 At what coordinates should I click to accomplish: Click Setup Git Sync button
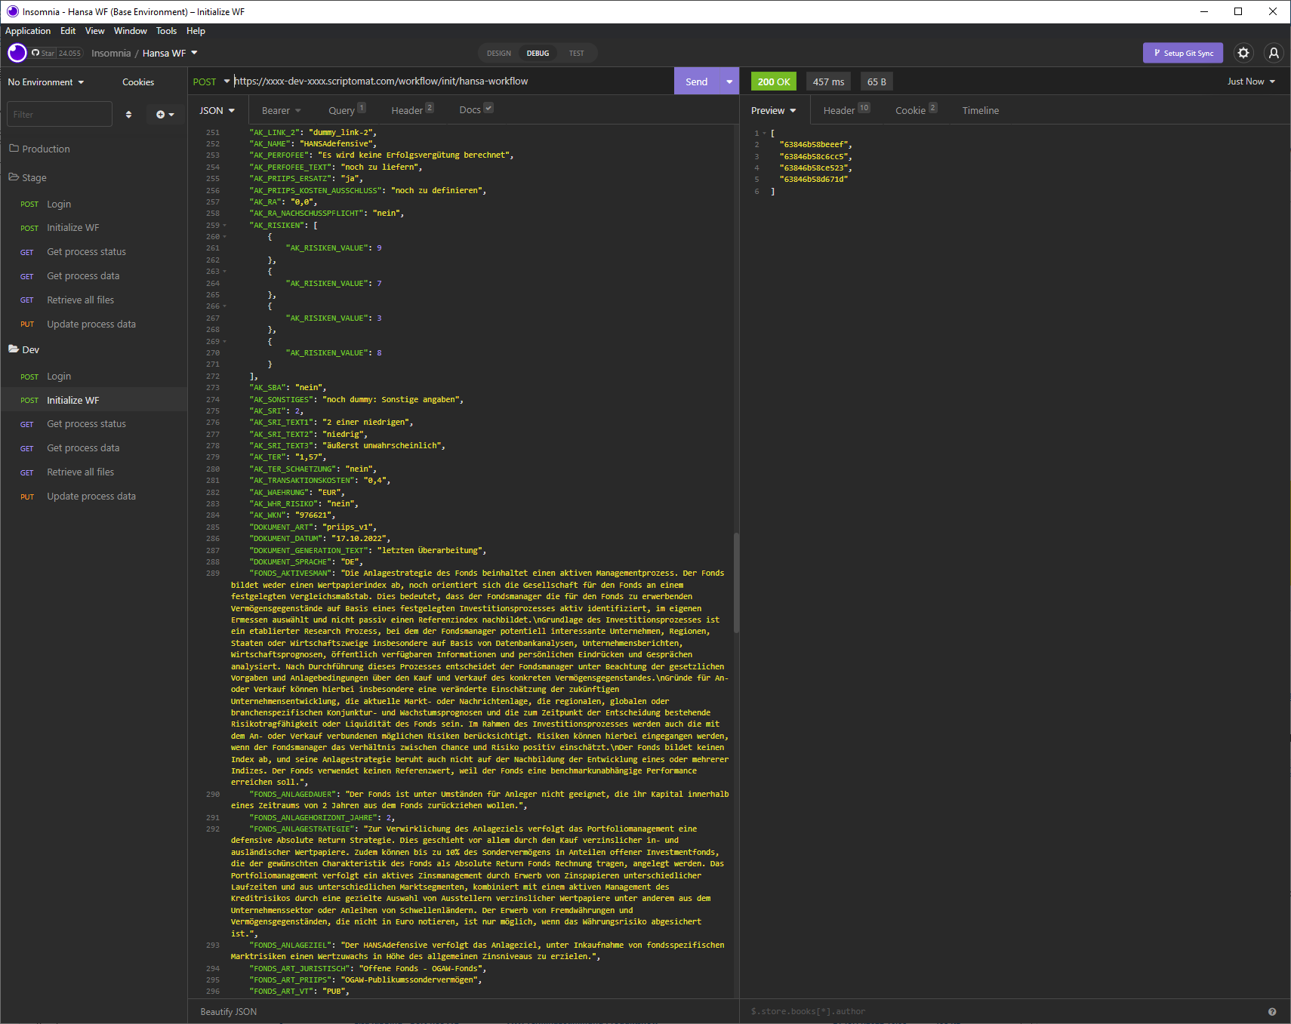[x=1184, y=53]
